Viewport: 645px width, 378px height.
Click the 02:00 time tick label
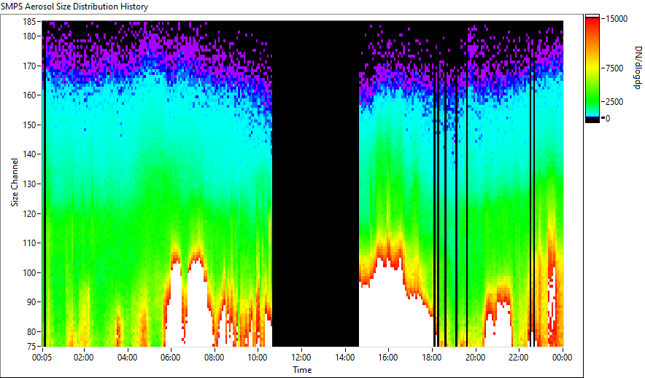click(x=83, y=358)
